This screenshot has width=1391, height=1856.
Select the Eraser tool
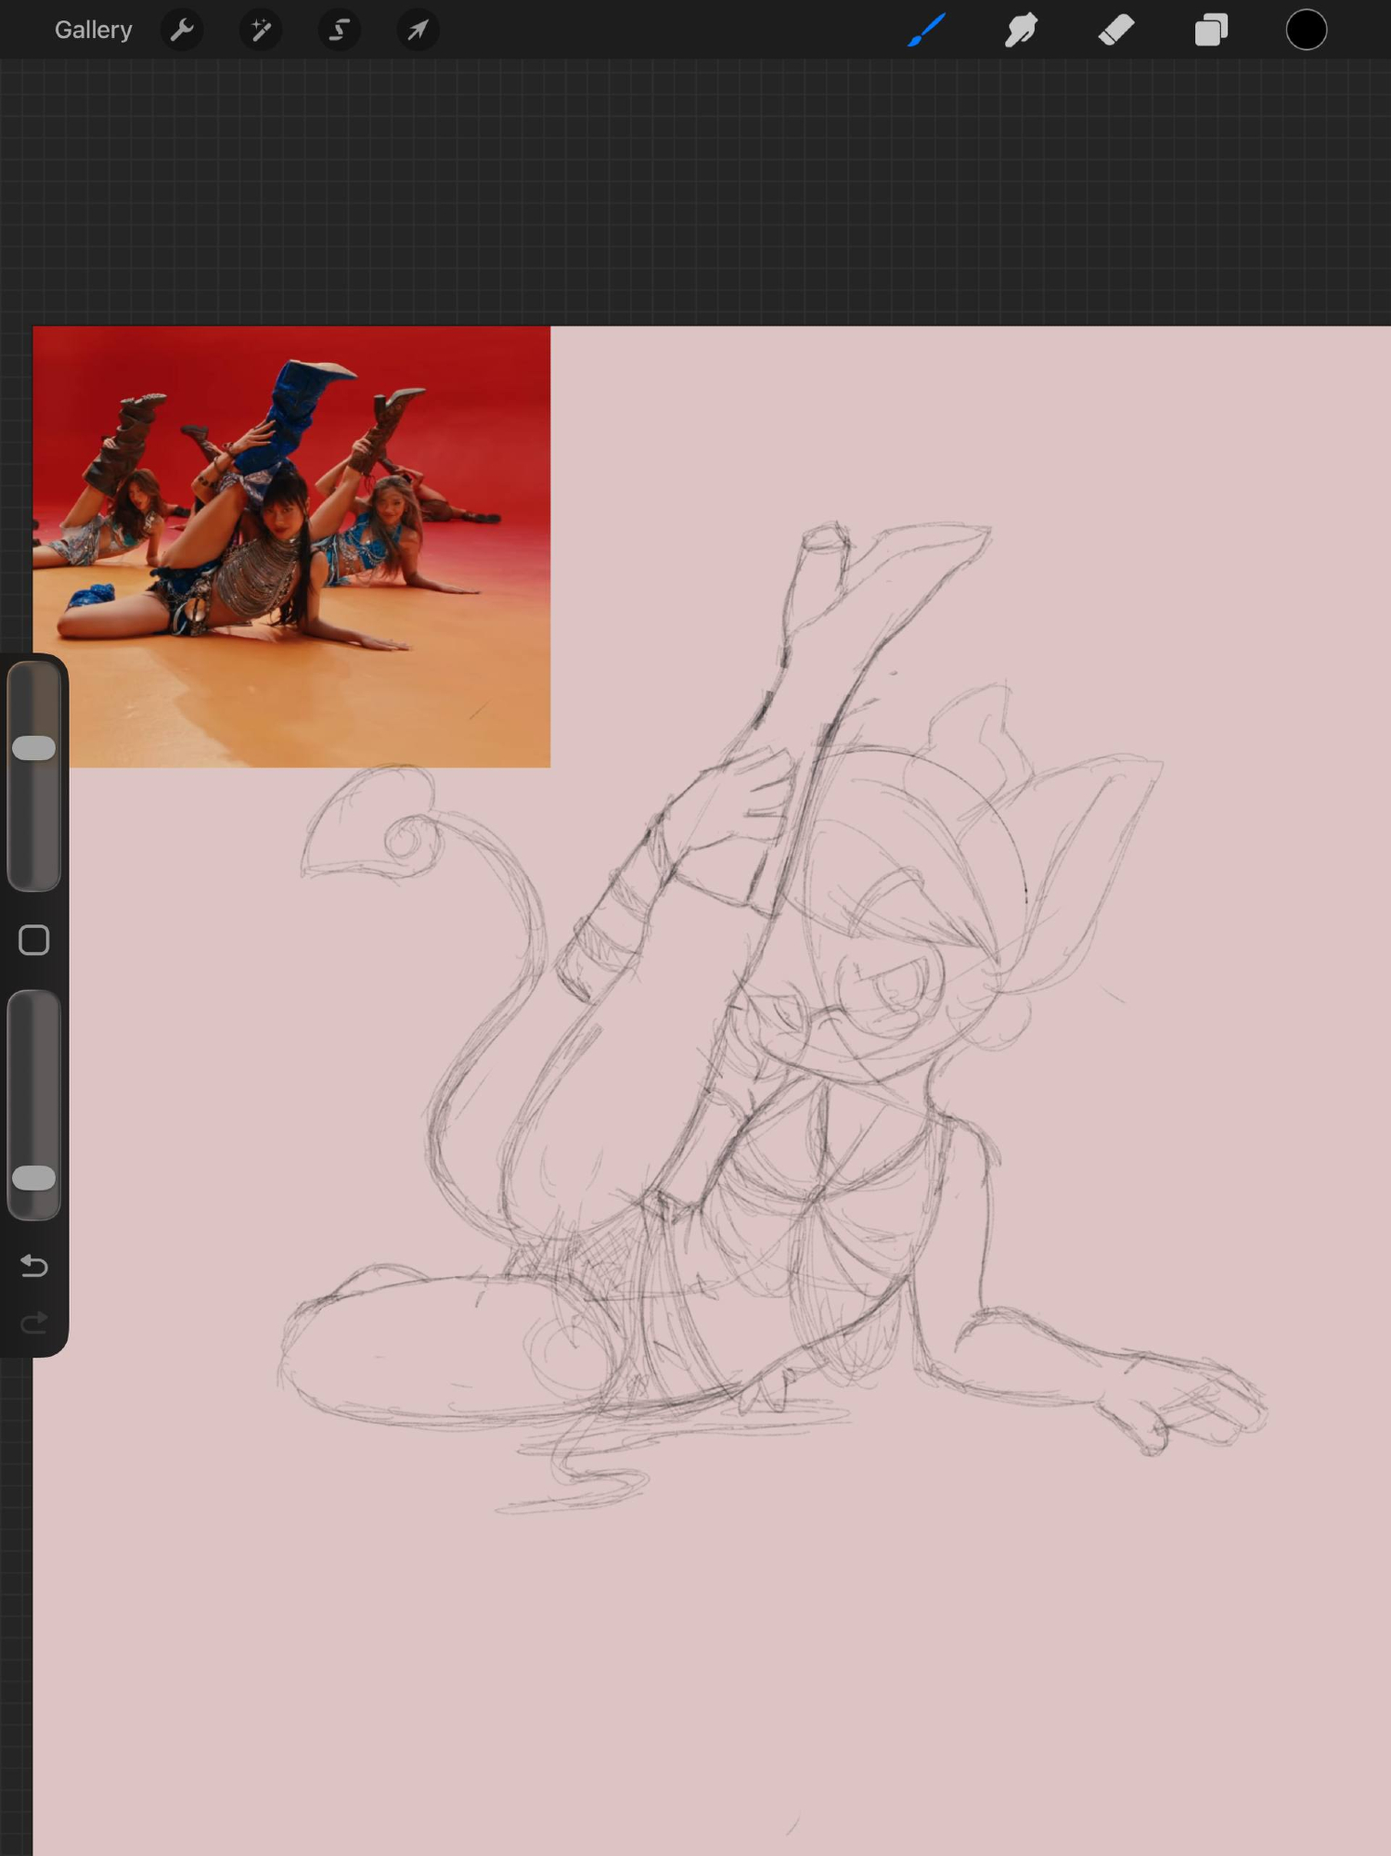(x=1115, y=30)
